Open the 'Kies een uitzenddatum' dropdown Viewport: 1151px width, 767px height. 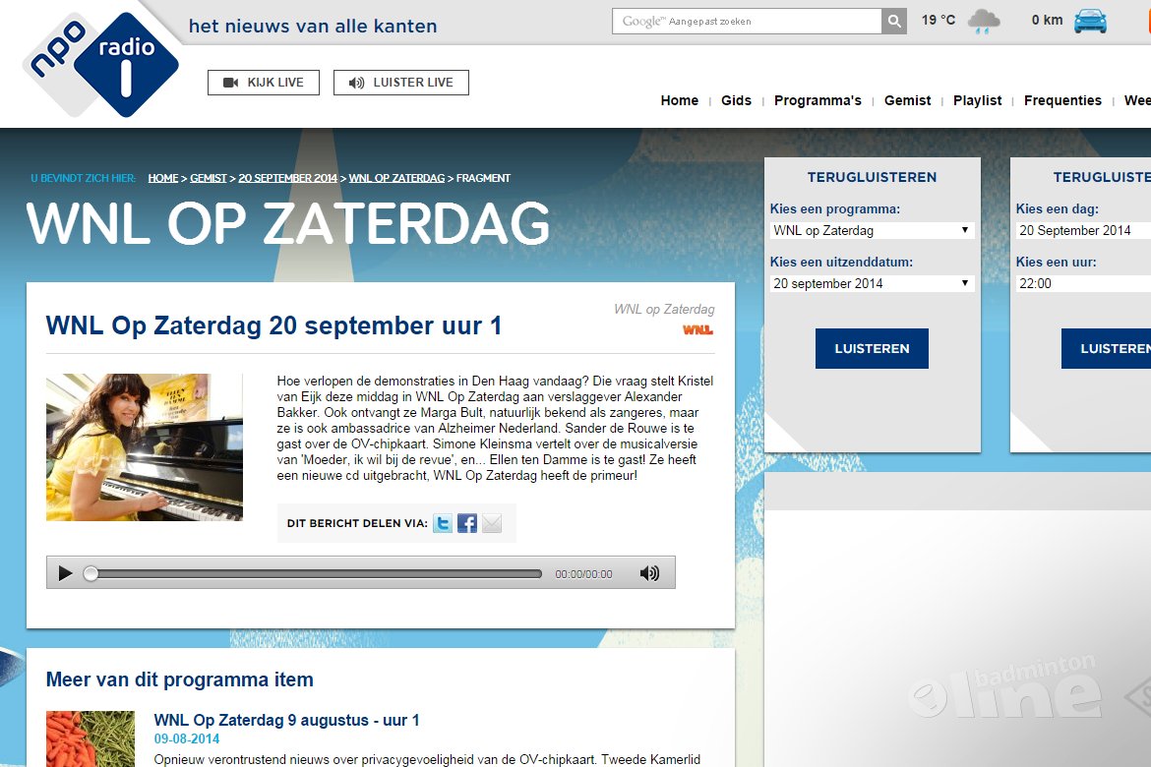click(872, 283)
